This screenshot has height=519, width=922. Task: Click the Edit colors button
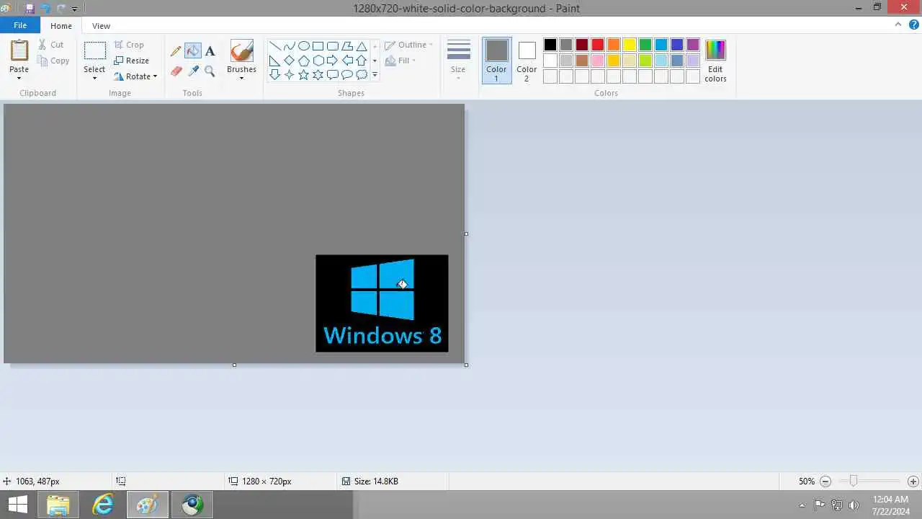[715, 61]
